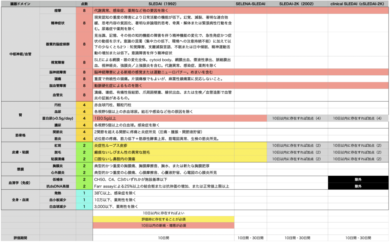Select the 頭痛 row label cell
This screenshot has width=390, height=243.
[58, 79]
